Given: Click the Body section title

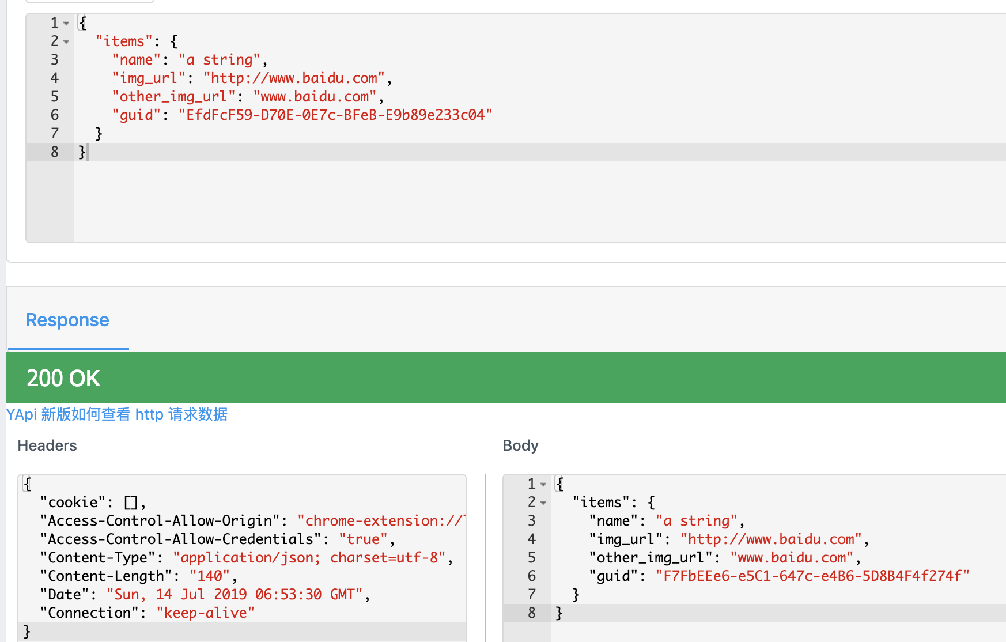Looking at the screenshot, I should tap(520, 445).
